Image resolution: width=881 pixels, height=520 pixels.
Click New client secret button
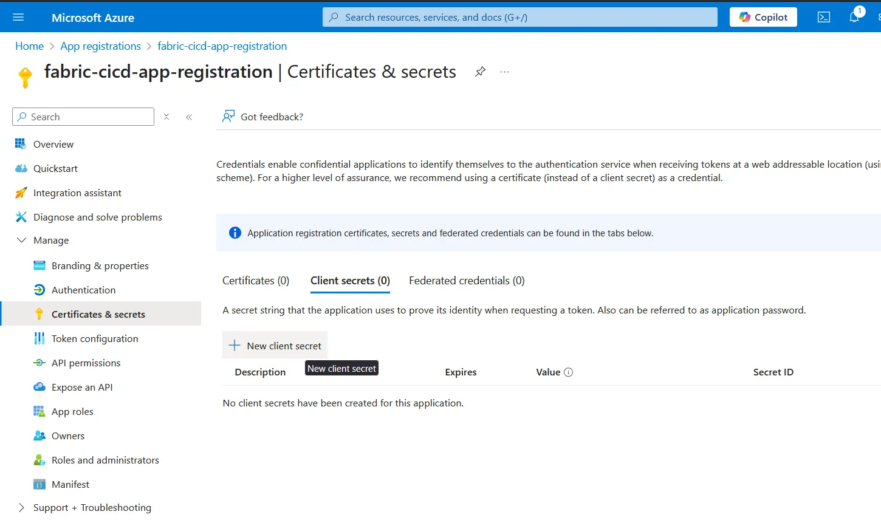pyautogui.click(x=275, y=345)
